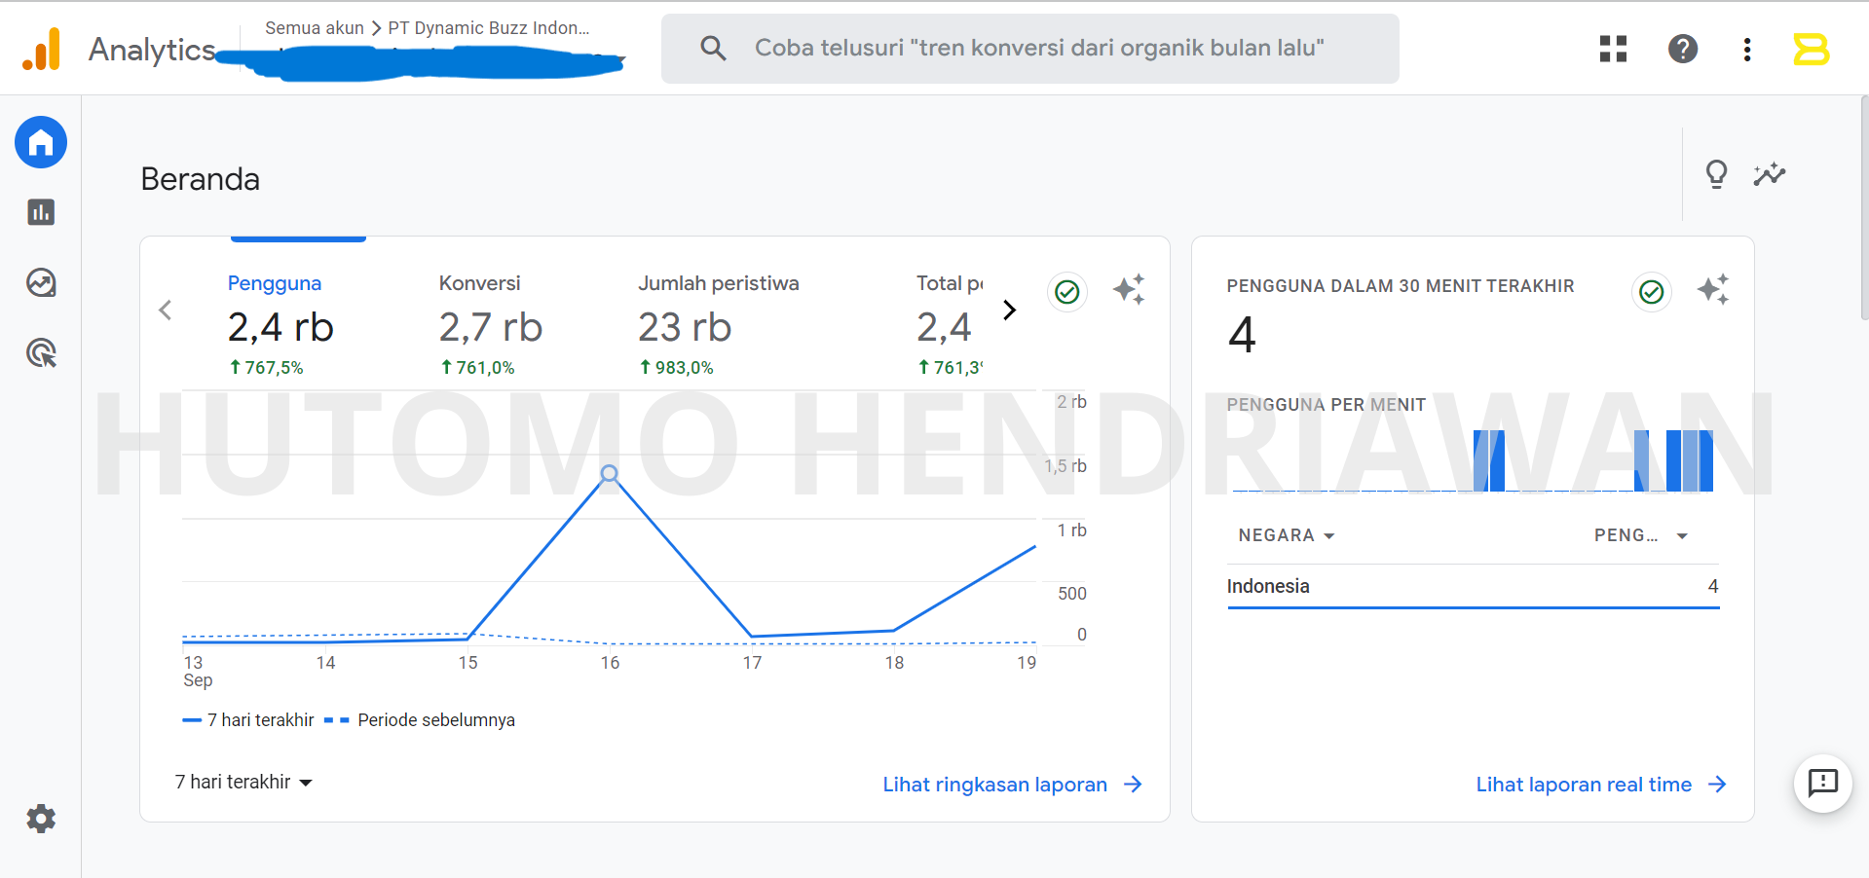Select the partially visible Total metric tab
1869x878 pixels.
950,324
